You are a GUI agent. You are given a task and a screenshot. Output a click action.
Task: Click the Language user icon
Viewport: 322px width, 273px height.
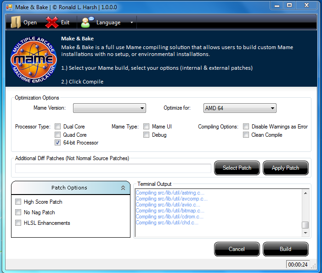pos(87,22)
